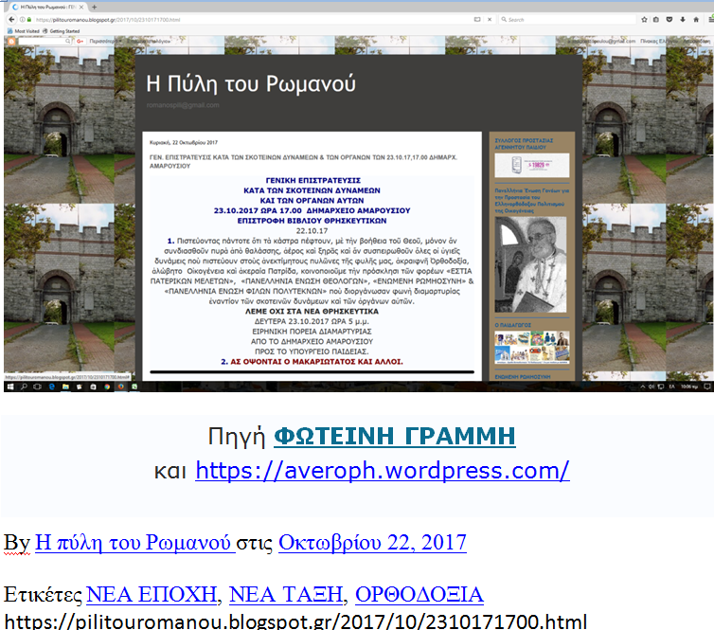Open the Firefox hamburger menu
The width and height of the screenshot is (714, 630).
708,19
